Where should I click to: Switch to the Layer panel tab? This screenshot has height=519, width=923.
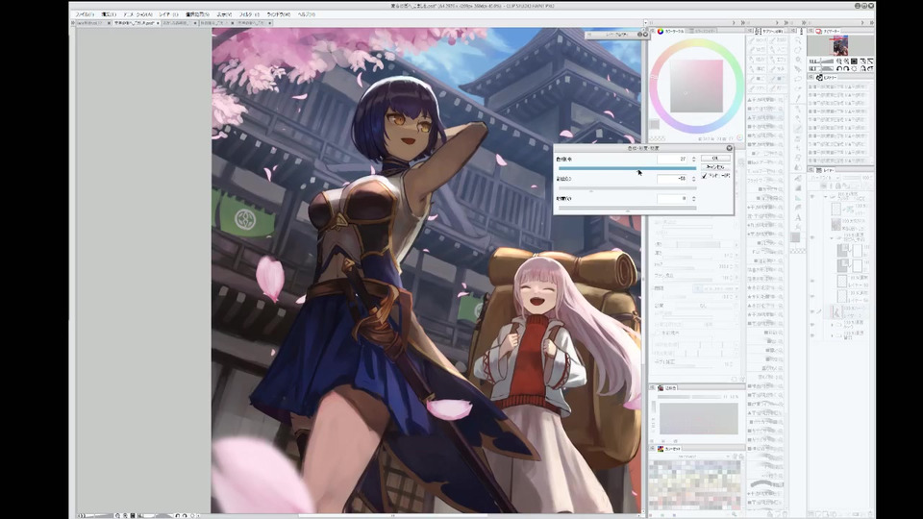[826, 170]
